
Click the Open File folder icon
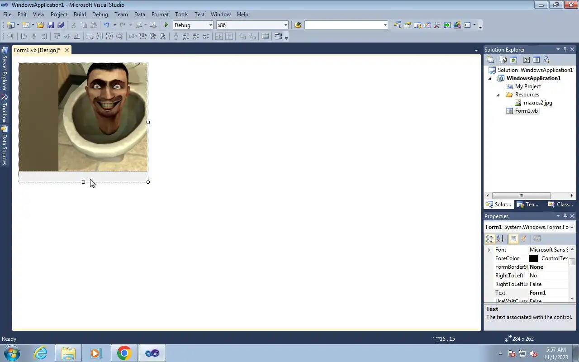pyautogui.click(x=41, y=25)
